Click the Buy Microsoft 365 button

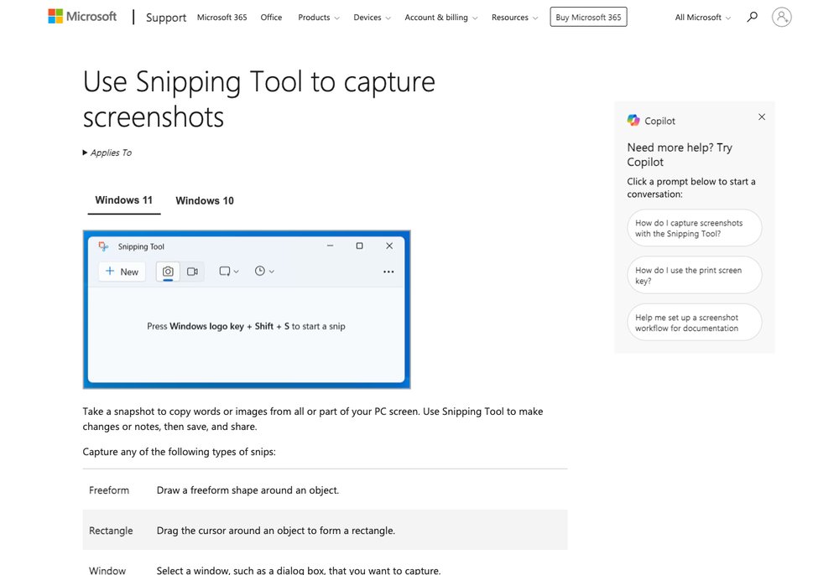click(589, 17)
